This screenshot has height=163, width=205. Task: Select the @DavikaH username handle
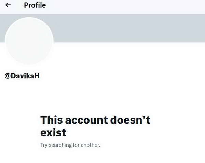click(x=22, y=76)
